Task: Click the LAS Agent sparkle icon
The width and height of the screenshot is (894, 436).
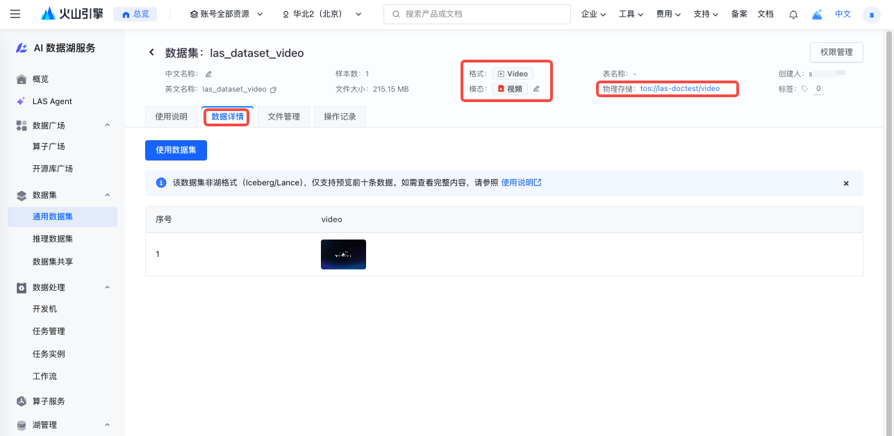Action: pos(22,101)
